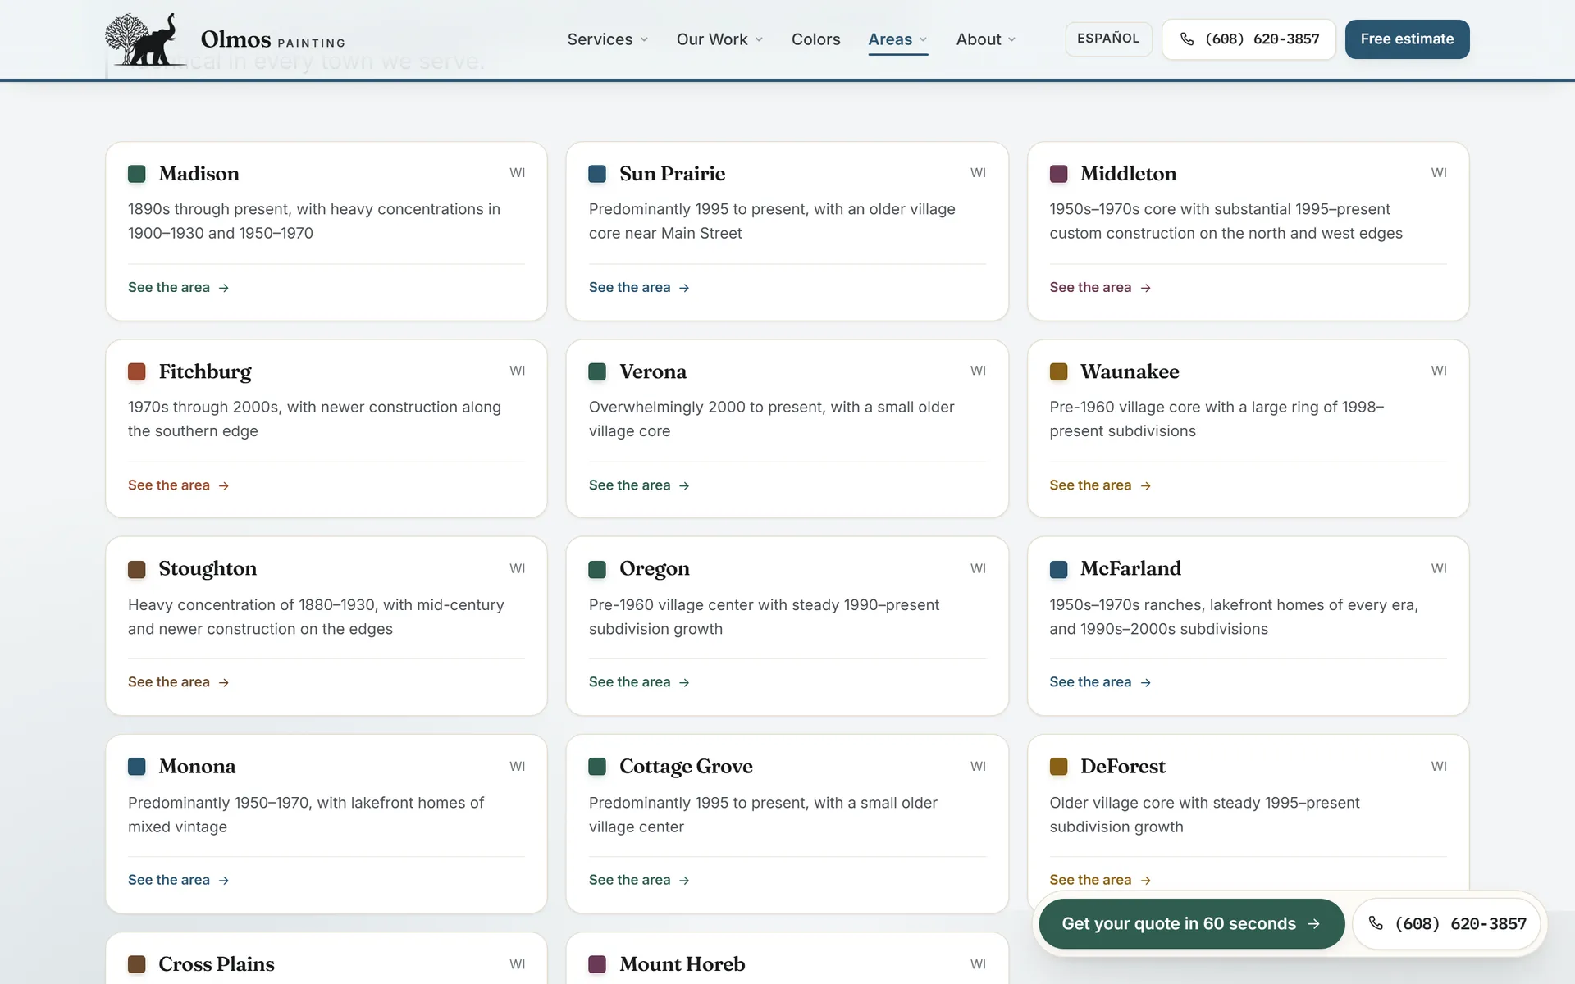Click the Free estimate button
Screen dimensions: 1575x984
pos(1407,39)
